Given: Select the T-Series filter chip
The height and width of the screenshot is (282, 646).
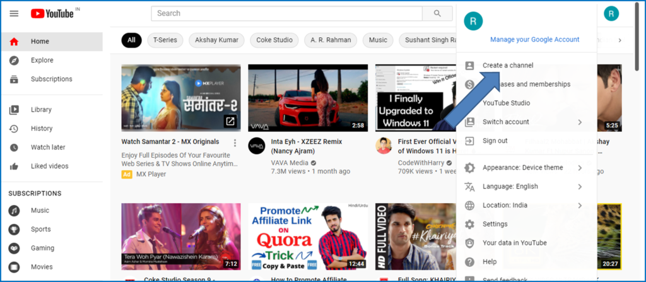Looking at the screenshot, I should click(165, 40).
